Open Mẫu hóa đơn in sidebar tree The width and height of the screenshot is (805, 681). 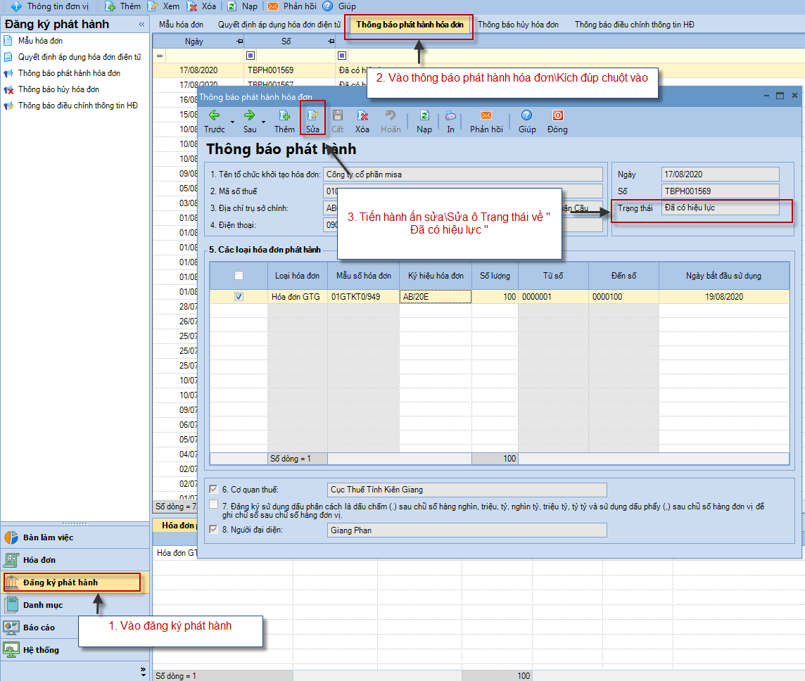coord(41,41)
